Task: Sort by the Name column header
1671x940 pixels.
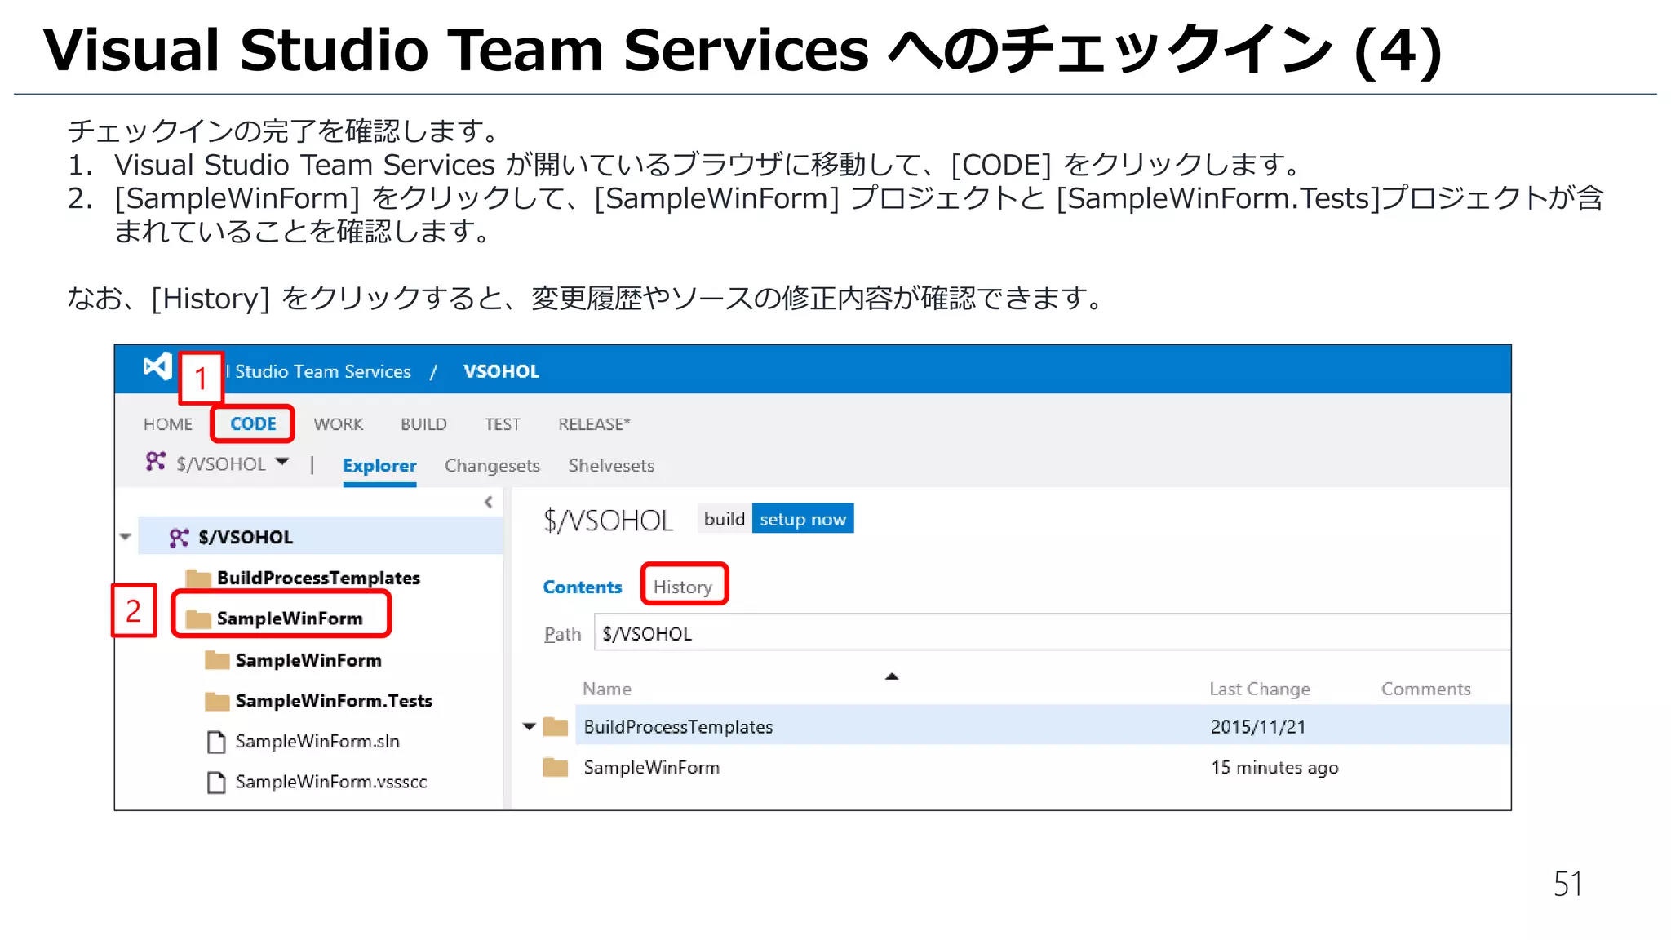Action: pos(607,689)
